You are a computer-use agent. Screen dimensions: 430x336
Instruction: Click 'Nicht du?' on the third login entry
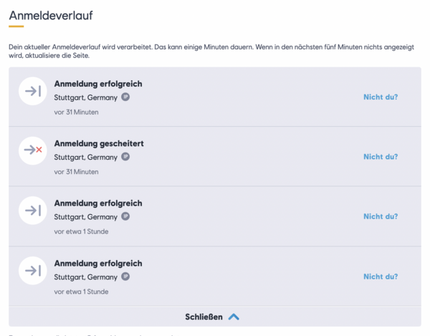(381, 216)
